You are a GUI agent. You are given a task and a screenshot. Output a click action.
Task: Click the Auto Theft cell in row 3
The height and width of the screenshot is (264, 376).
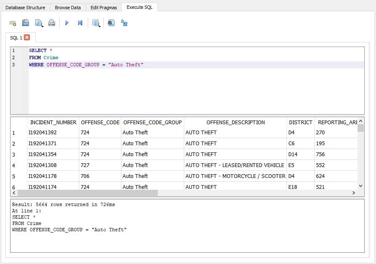(152, 154)
